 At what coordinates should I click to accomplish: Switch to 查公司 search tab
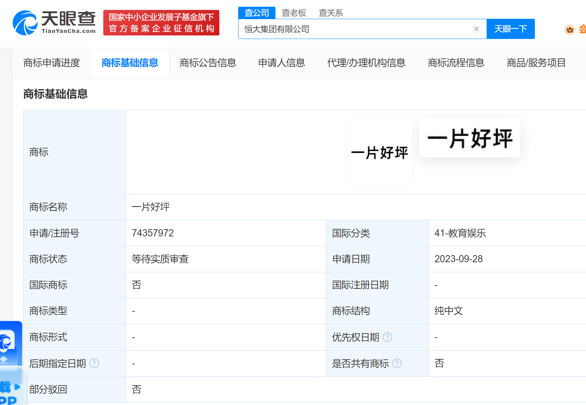(257, 13)
